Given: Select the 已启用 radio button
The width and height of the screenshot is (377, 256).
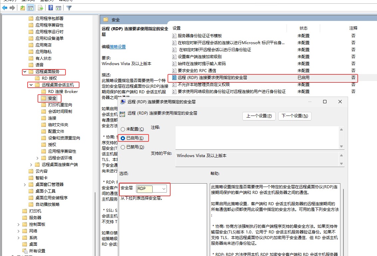Looking at the screenshot, I should 123,138.
